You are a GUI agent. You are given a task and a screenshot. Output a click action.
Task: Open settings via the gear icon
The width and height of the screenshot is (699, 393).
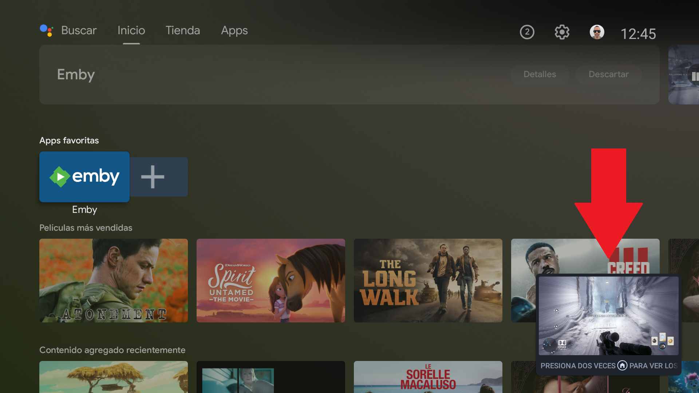[x=562, y=32]
